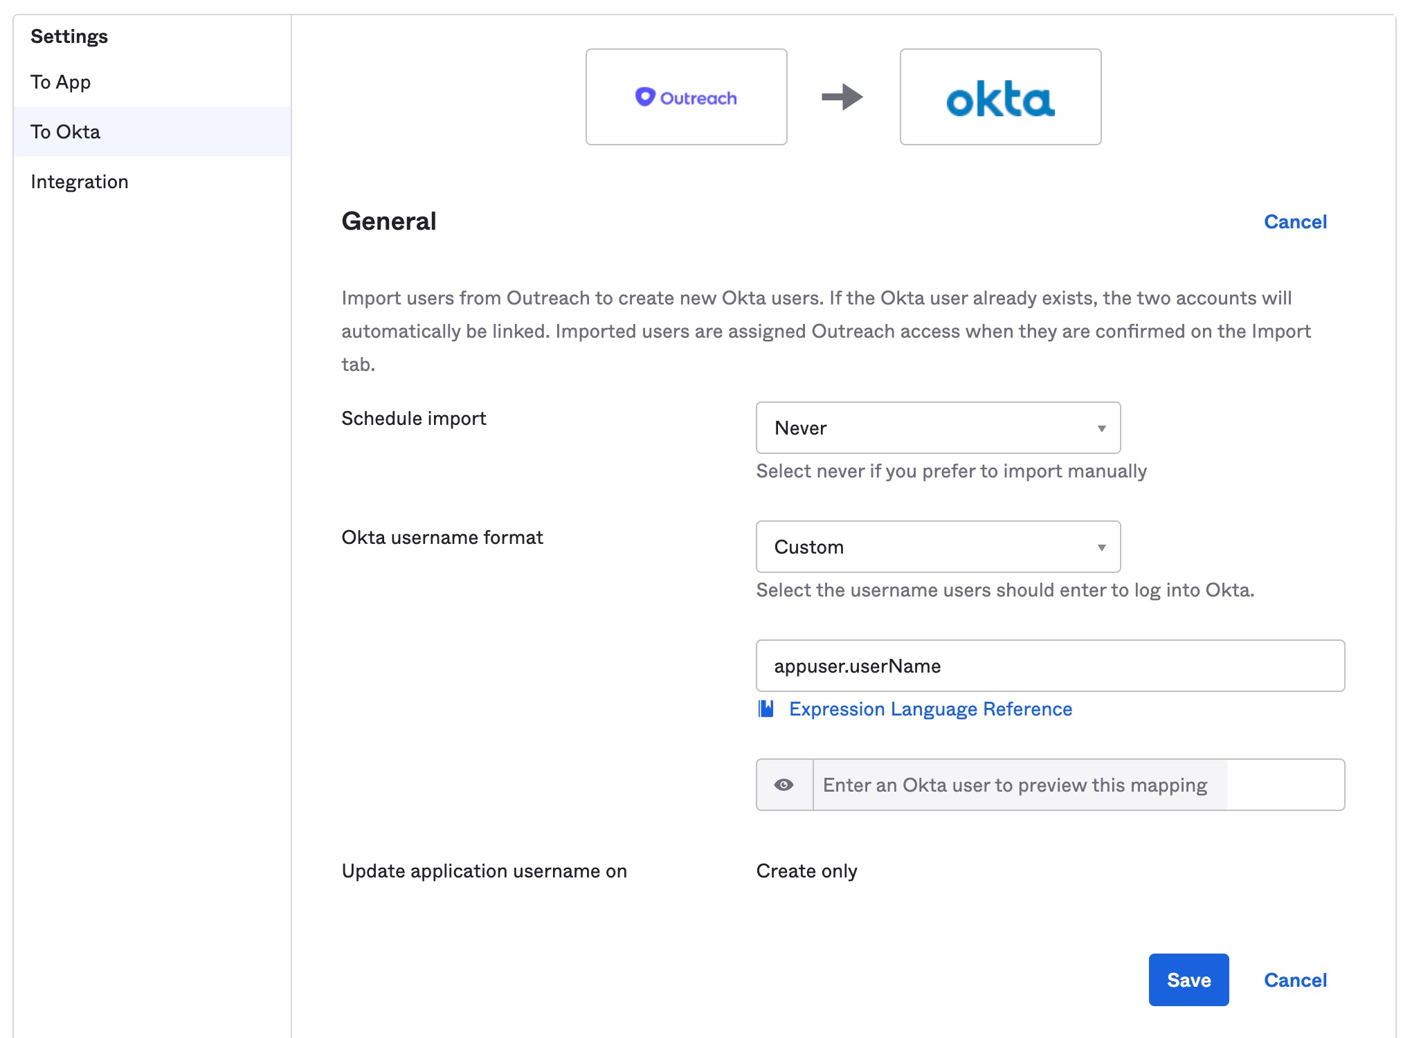1412x1038 pixels.
Task: Click the Okta logo tile
Action: [1000, 97]
